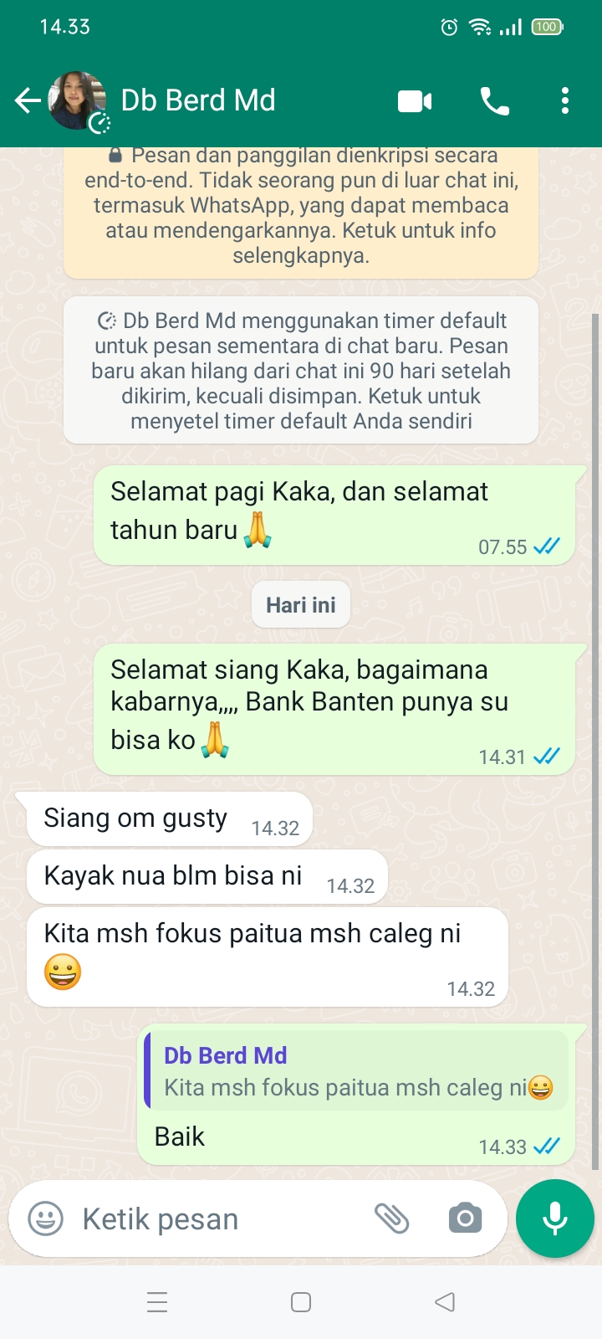Jump to quoted message from Db Berd Md
Image resolution: width=602 pixels, height=1339 pixels.
click(x=356, y=1070)
